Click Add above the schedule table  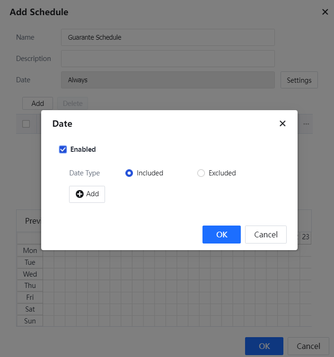click(38, 104)
